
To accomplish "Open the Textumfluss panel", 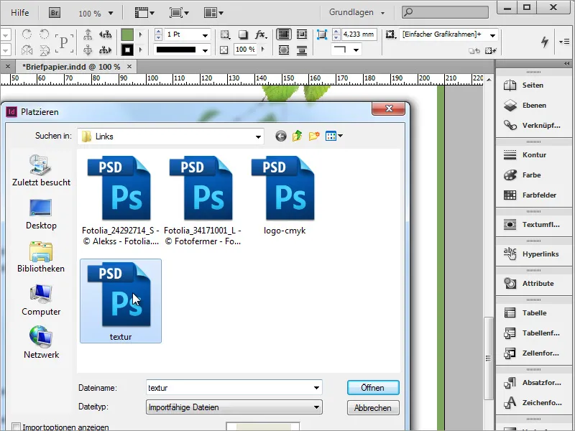I will click(x=533, y=225).
